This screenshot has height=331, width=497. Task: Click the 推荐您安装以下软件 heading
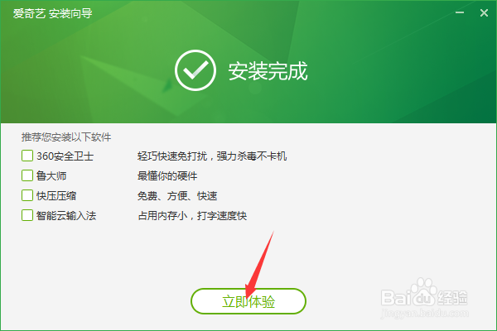point(66,137)
